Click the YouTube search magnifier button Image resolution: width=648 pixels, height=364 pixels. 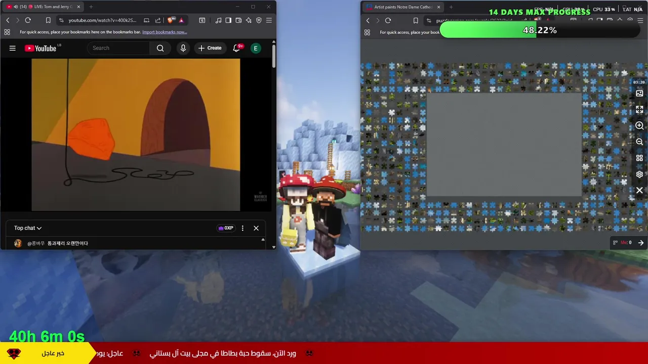[x=160, y=48]
